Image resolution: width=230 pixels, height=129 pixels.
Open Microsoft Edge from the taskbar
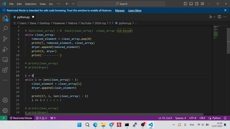coord(95,125)
